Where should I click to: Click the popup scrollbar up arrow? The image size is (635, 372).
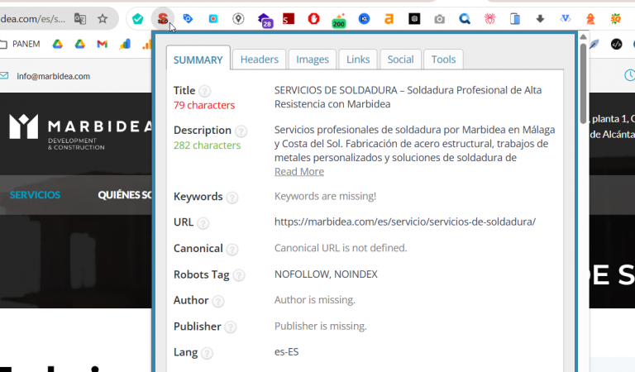pos(583,37)
